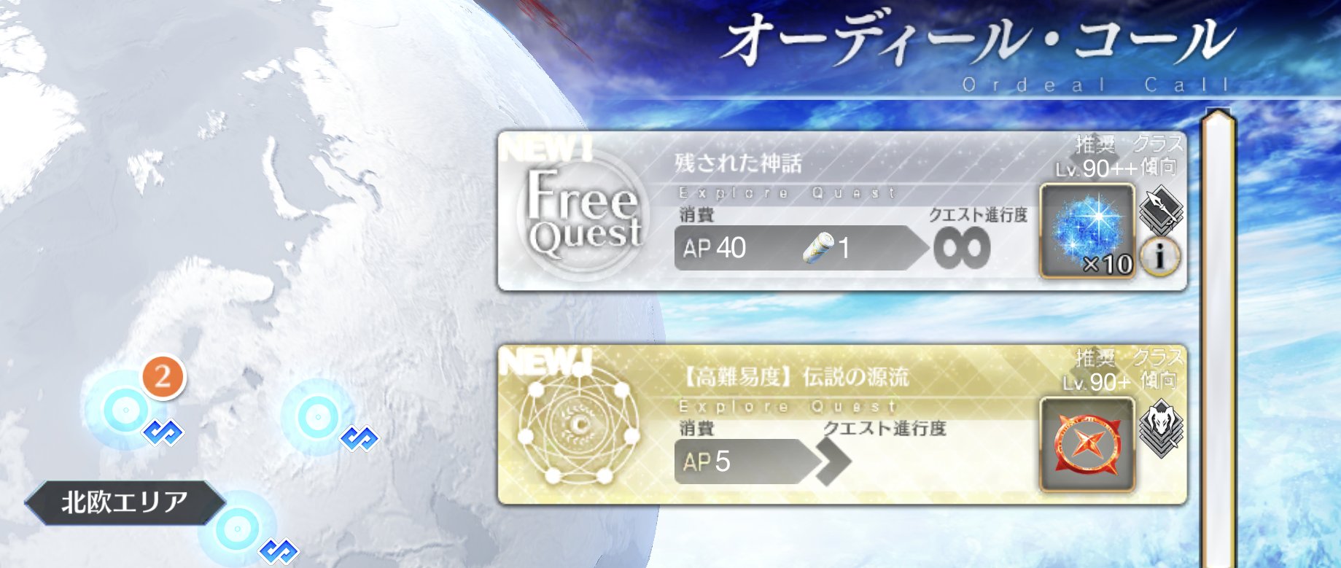Tap the AP 5 cost bar
Image resolution: width=1341 pixels, height=568 pixels.
pyautogui.click(x=749, y=461)
